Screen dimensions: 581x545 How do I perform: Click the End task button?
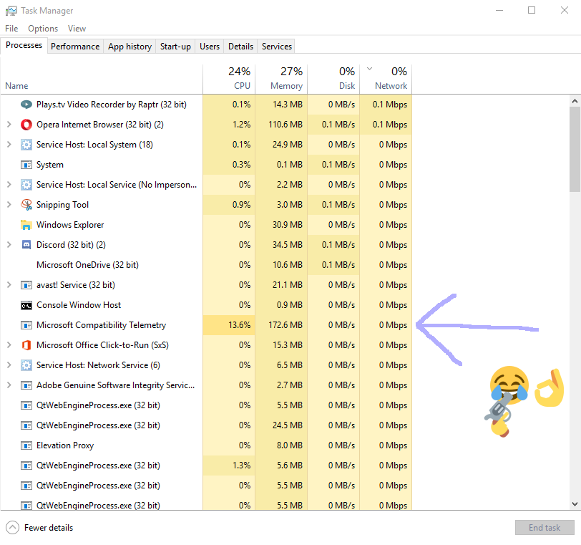[x=545, y=528]
